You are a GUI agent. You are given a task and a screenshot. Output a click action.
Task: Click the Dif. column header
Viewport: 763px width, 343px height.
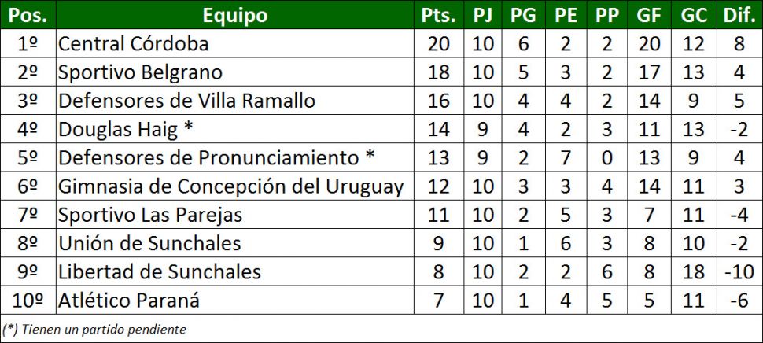point(738,15)
